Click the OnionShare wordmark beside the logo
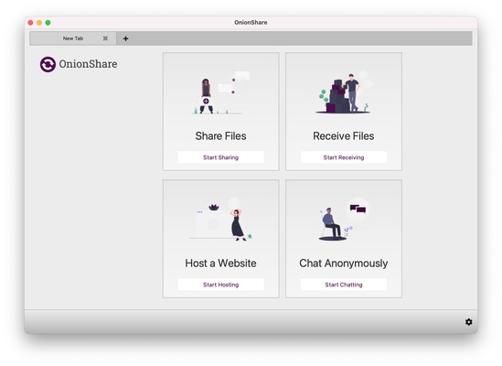The height and width of the screenshot is (366, 502). click(88, 64)
